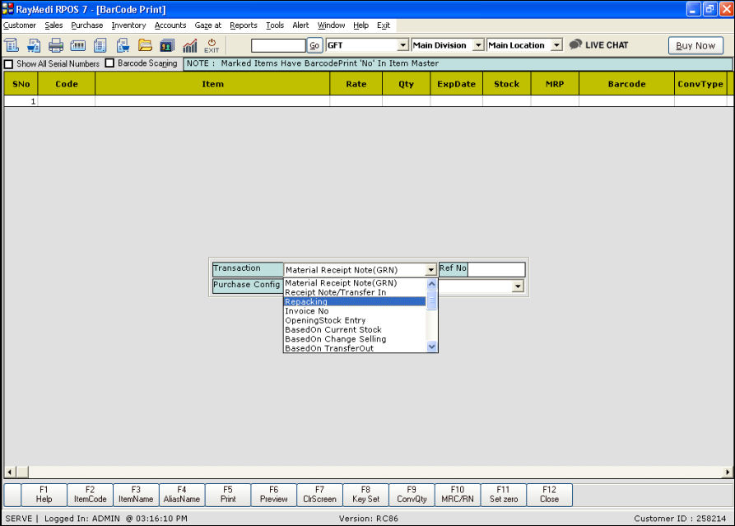
Task: Click the F3 ItemName button
Action: pyautogui.click(x=136, y=495)
